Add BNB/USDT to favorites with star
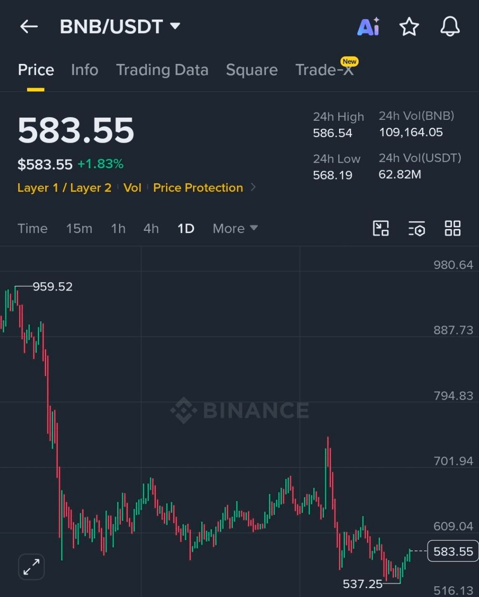This screenshot has width=479, height=597. 409,27
